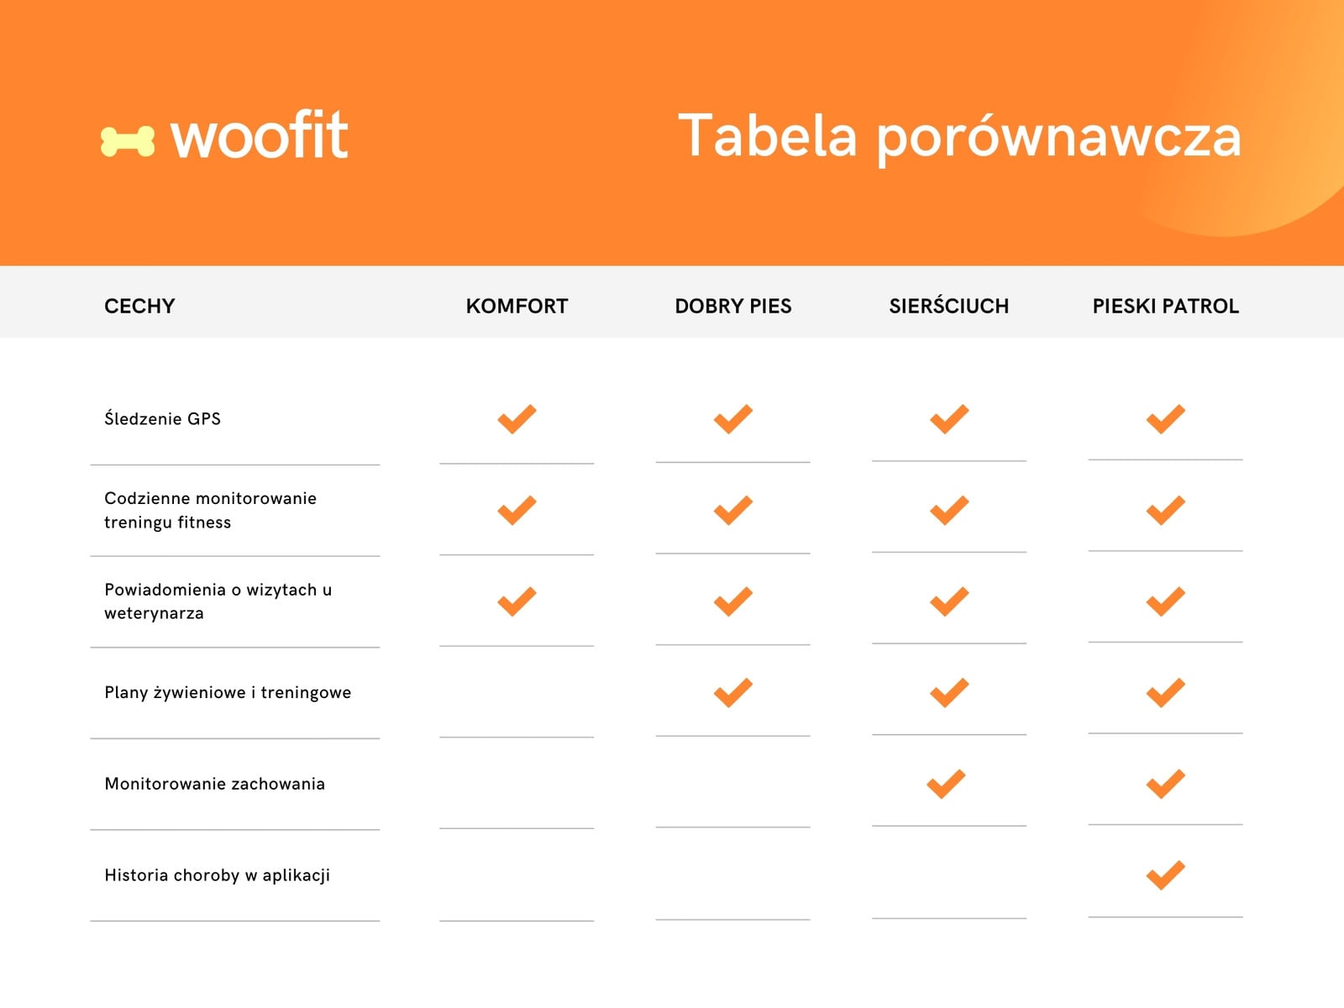The height and width of the screenshot is (1008, 1344).
Task: Click the empty Historia choroby cell under KOMFORT
Action: click(x=517, y=875)
